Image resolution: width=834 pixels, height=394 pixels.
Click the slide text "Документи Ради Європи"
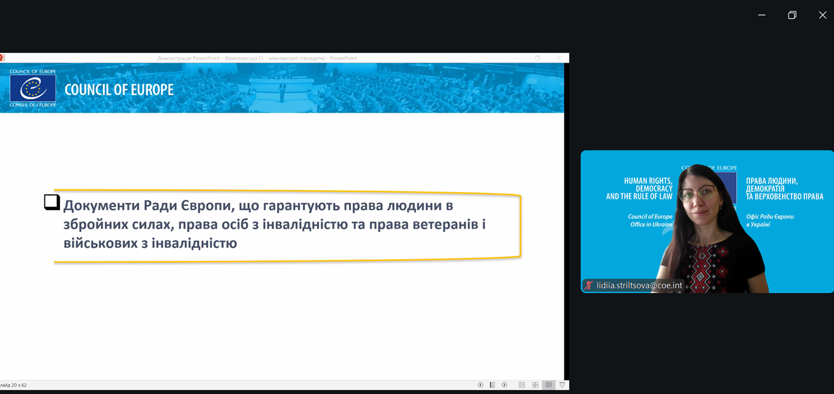click(x=148, y=205)
